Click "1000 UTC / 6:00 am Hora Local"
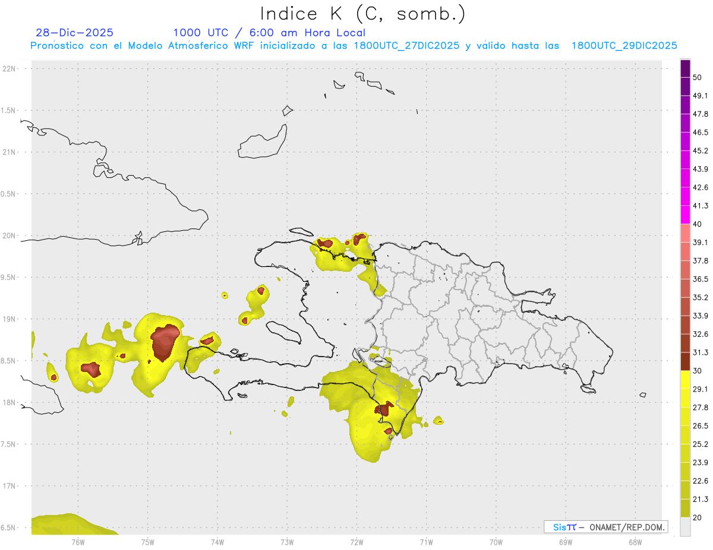713x550 pixels. click(269, 33)
